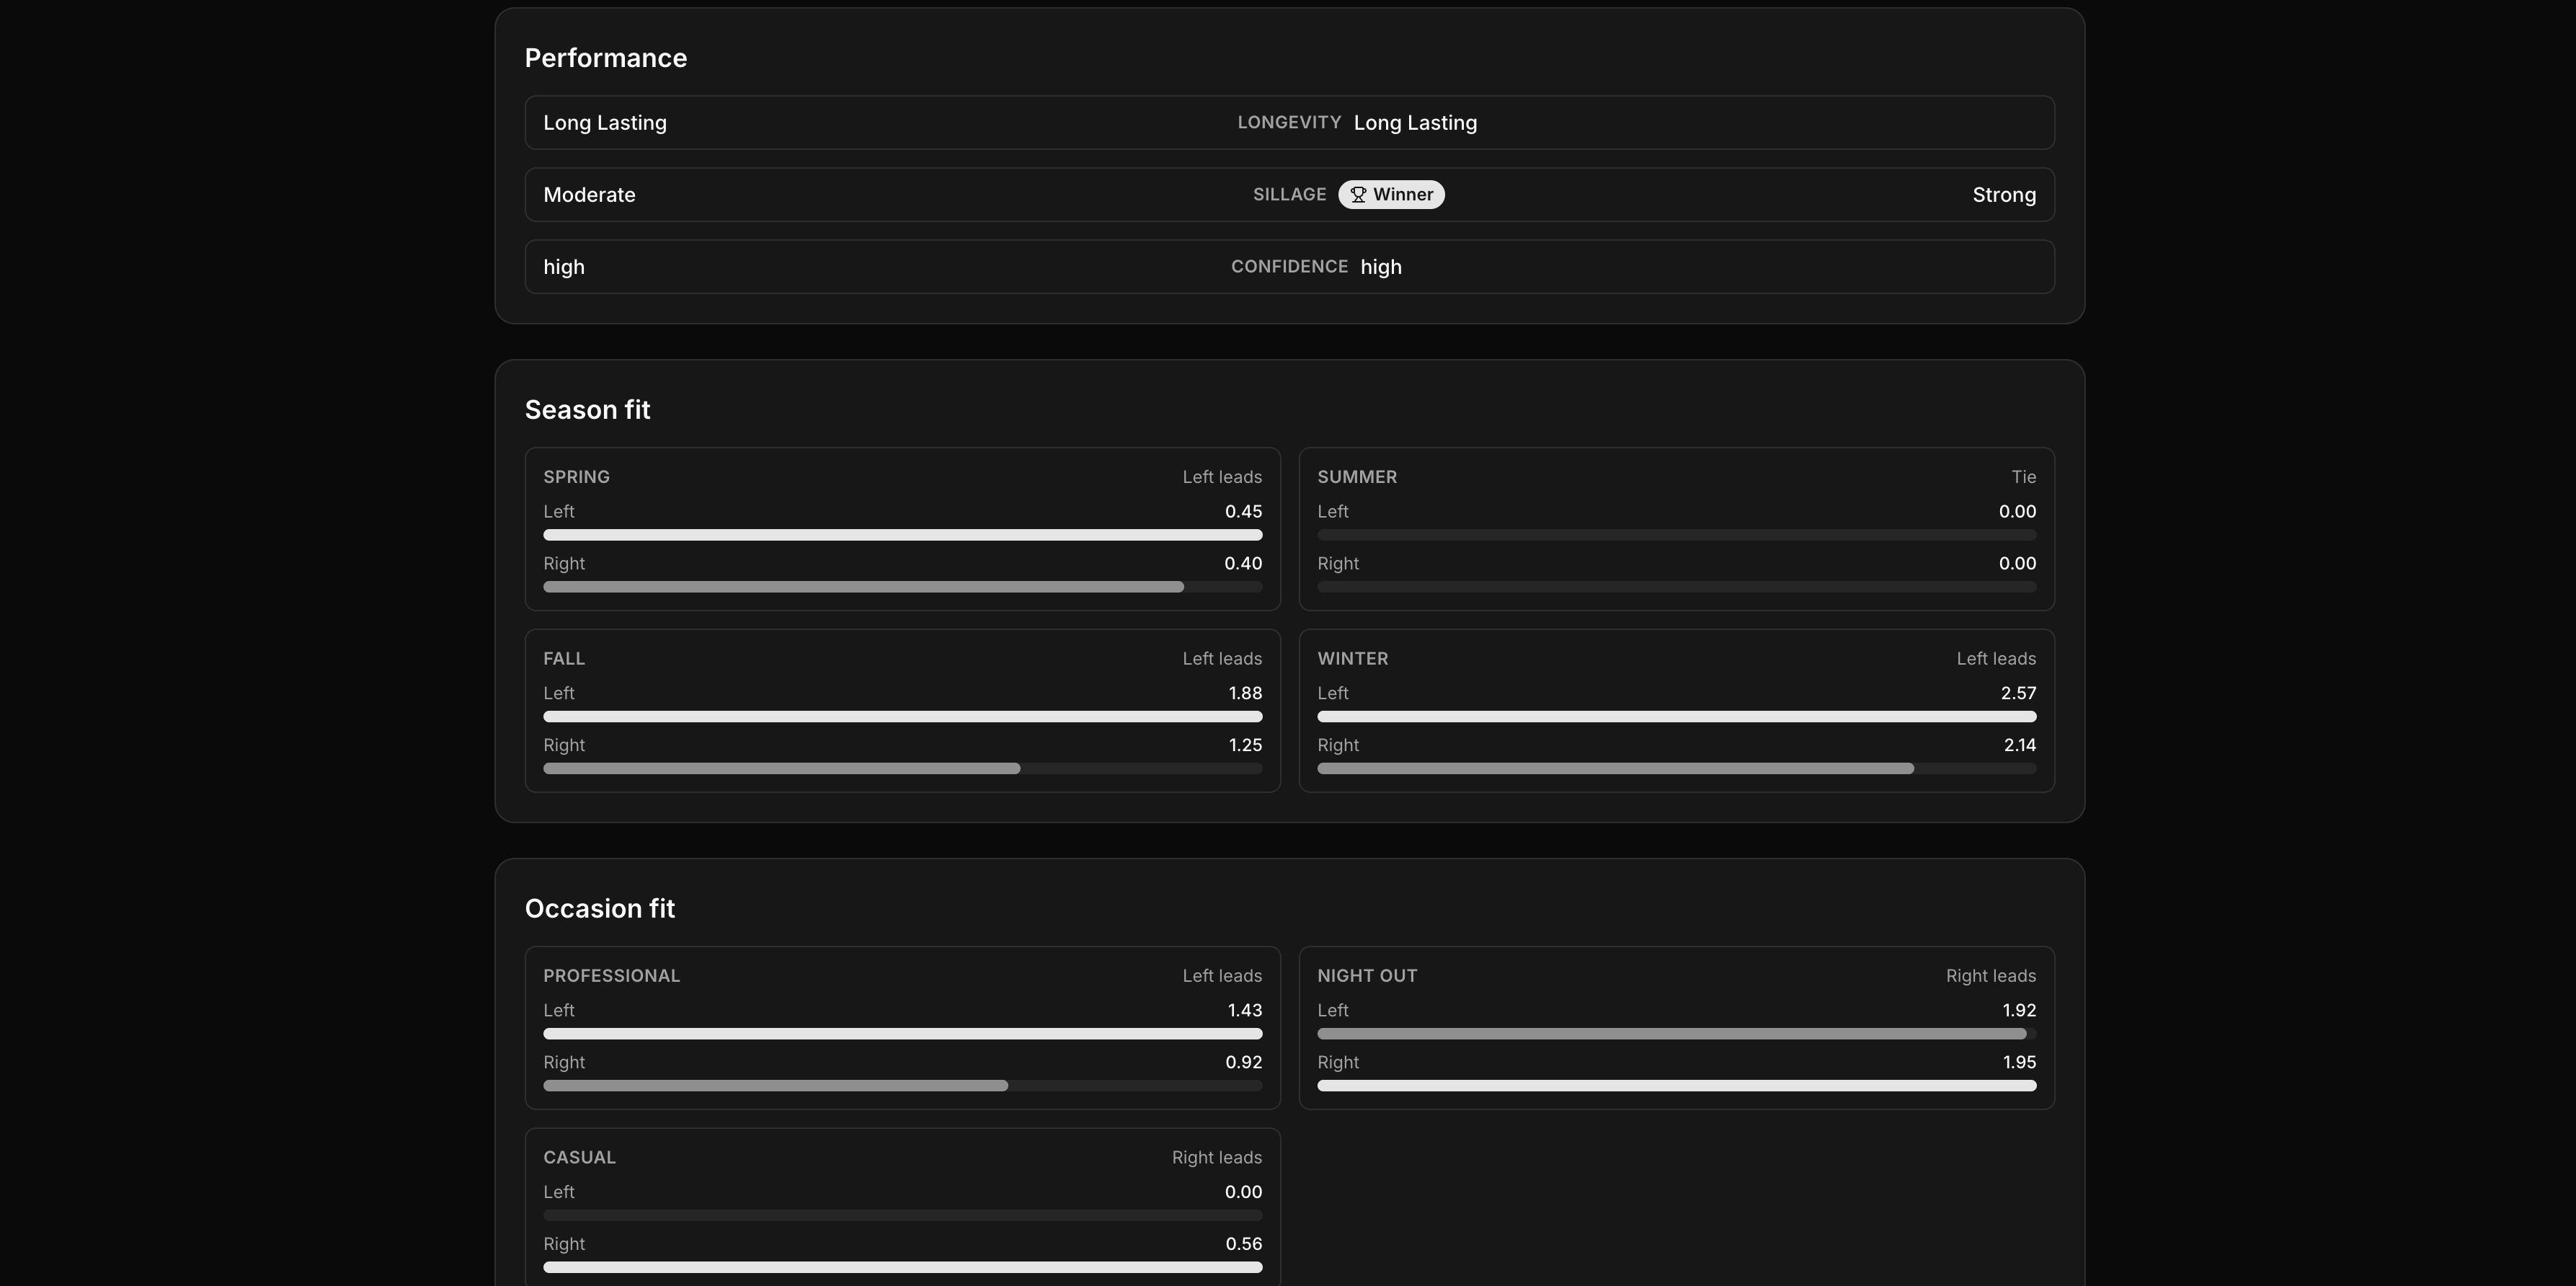The height and width of the screenshot is (1286, 2576).
Task: Click the Fall left progress bar
Action: point(902,717)
